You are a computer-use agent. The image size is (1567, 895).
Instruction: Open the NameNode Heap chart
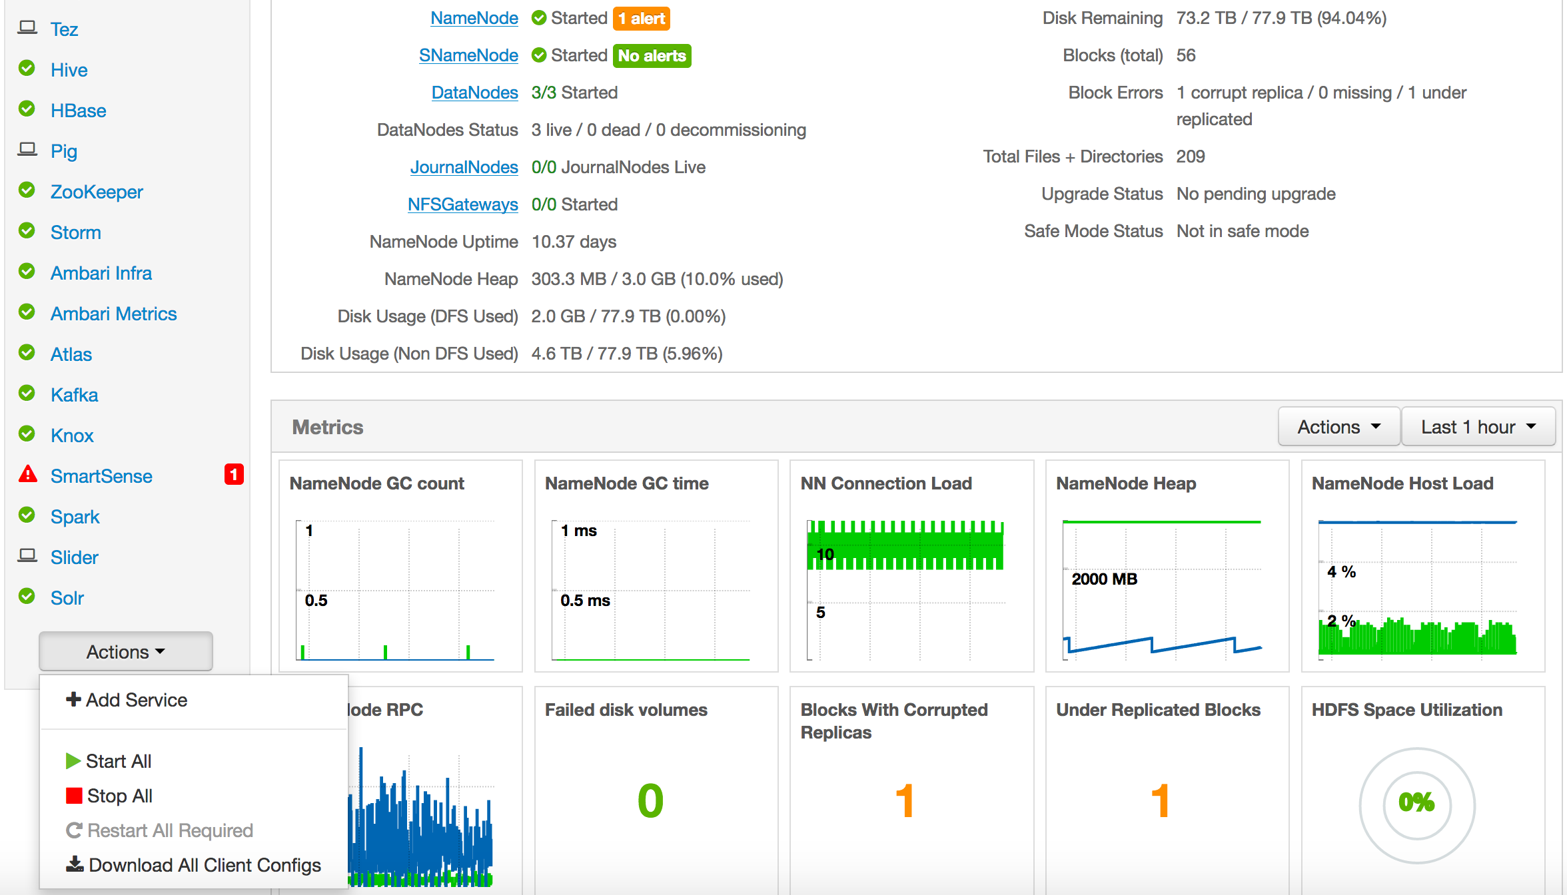click(1167, 565)
